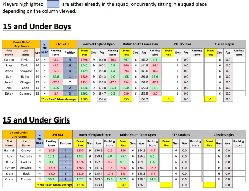Click Jasmine Snowball's British Youth ranking -15.3

pyautogui.click(x=152, y=168)
